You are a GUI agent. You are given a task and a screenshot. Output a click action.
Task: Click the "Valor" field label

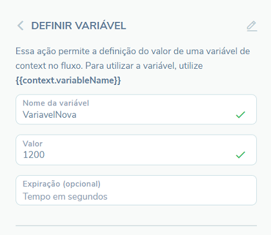[33, 144]
